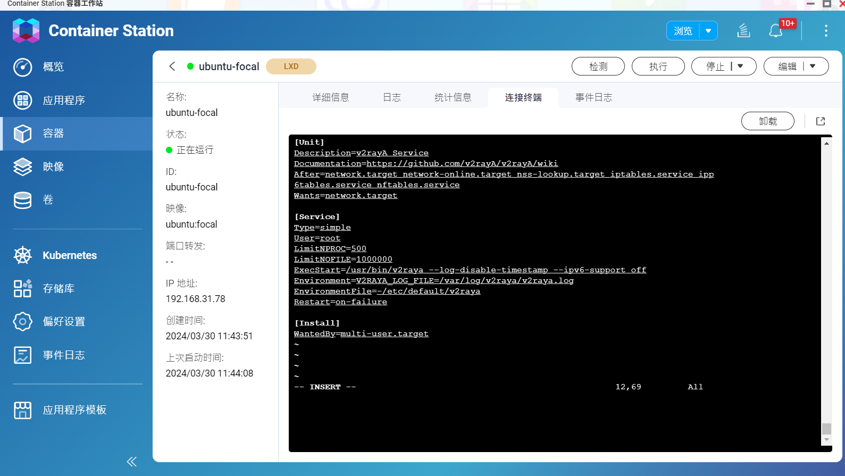Expand the 停止 button dropdown arrow

point(740,66)
